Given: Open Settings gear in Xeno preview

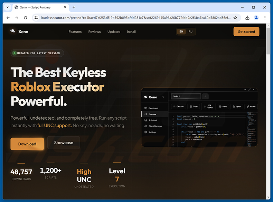Looking at the screenshot, I should coord(146,132).
